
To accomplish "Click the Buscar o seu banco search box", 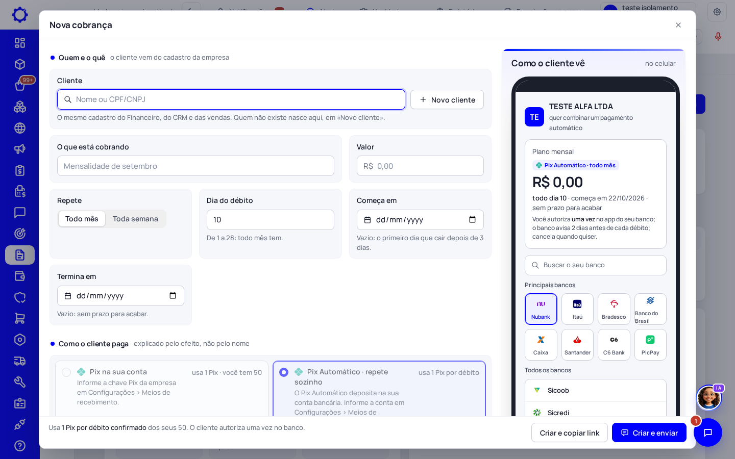I will pyautogui.click(x=596, y=265).
